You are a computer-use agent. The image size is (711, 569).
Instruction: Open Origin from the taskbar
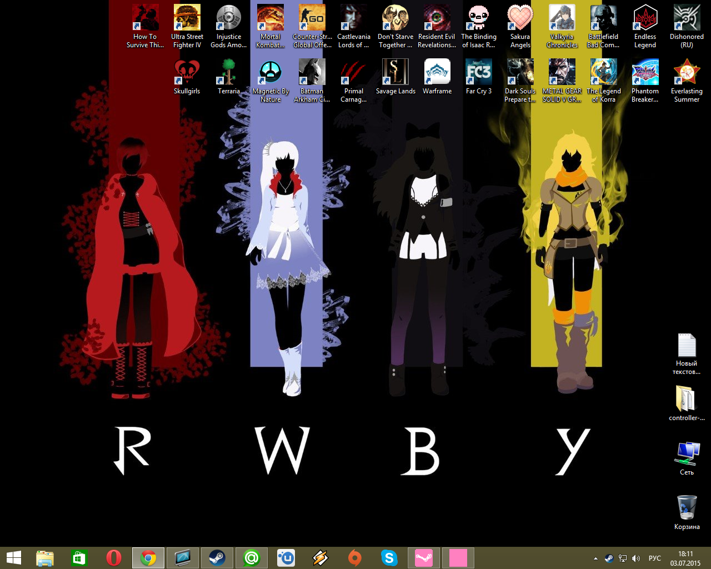click(x=355, y=558)
